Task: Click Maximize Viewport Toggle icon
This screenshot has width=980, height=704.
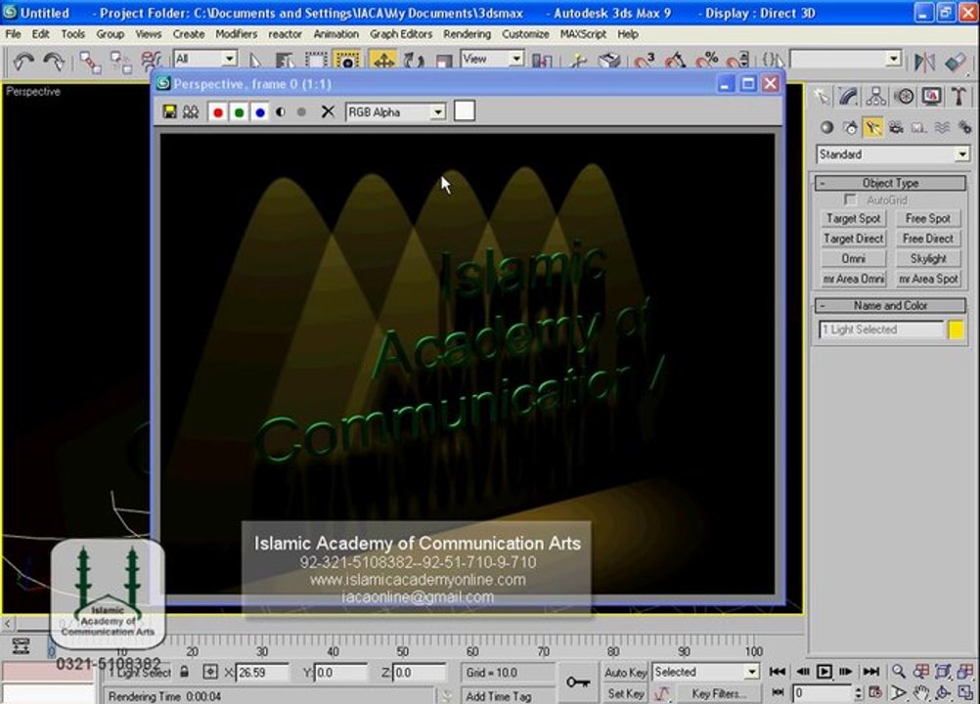Action: coord(965,693)
